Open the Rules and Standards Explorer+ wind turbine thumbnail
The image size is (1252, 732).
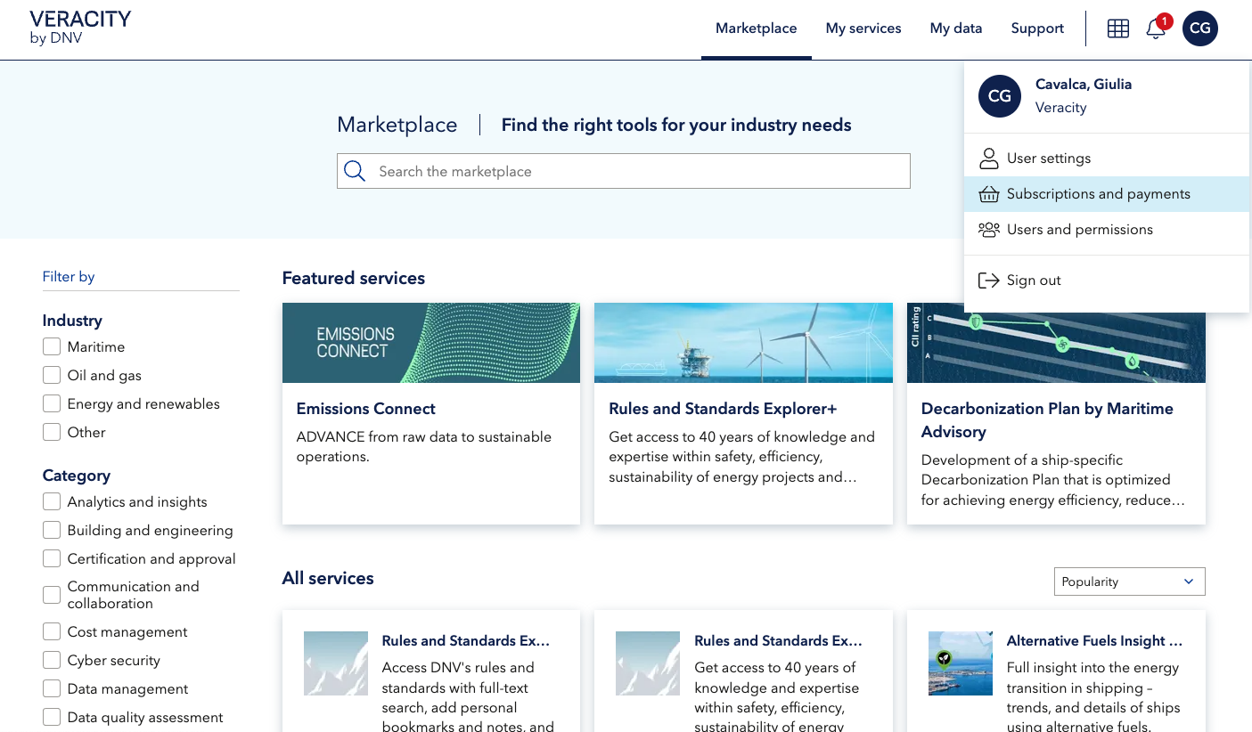click(x=742, y=343)
